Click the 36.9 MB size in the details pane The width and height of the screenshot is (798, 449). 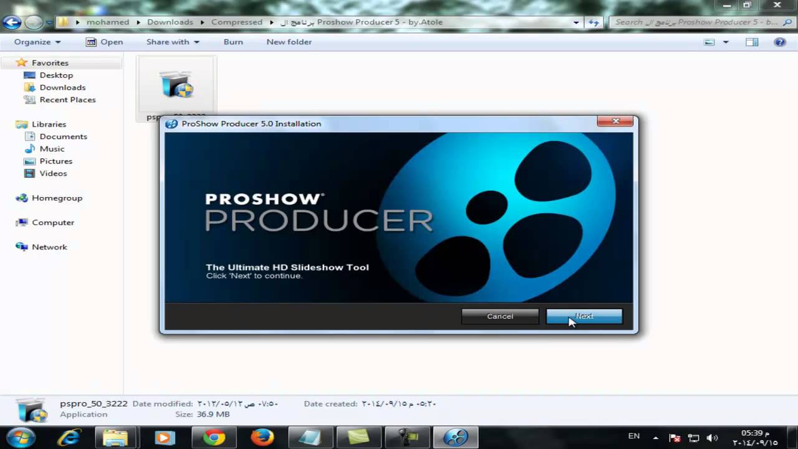coord(212,415)
